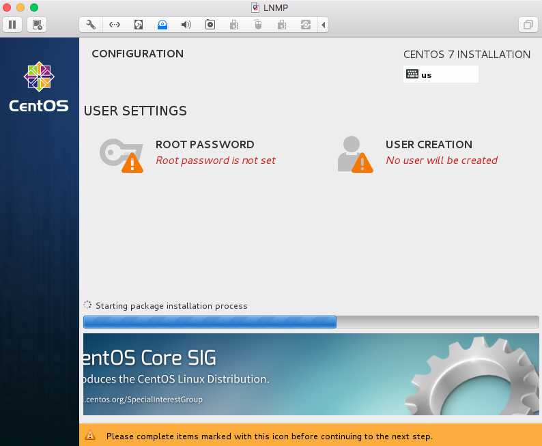Click 'Root password is not set' text
Image resolution: width=542 pixels, height=446 pixels.
pyautogui.click(x=216, y=161)
